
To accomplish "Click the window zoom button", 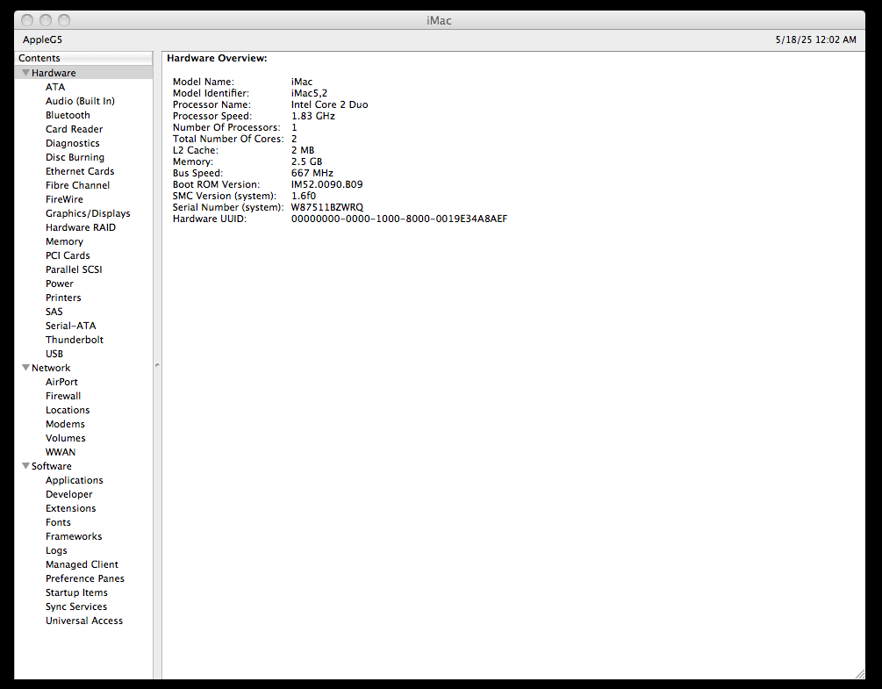I will [x=64, y=19].
